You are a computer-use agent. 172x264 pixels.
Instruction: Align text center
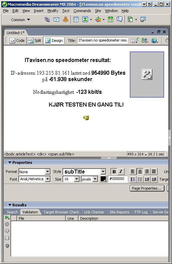pyautogui.click(x=140, y=172)
